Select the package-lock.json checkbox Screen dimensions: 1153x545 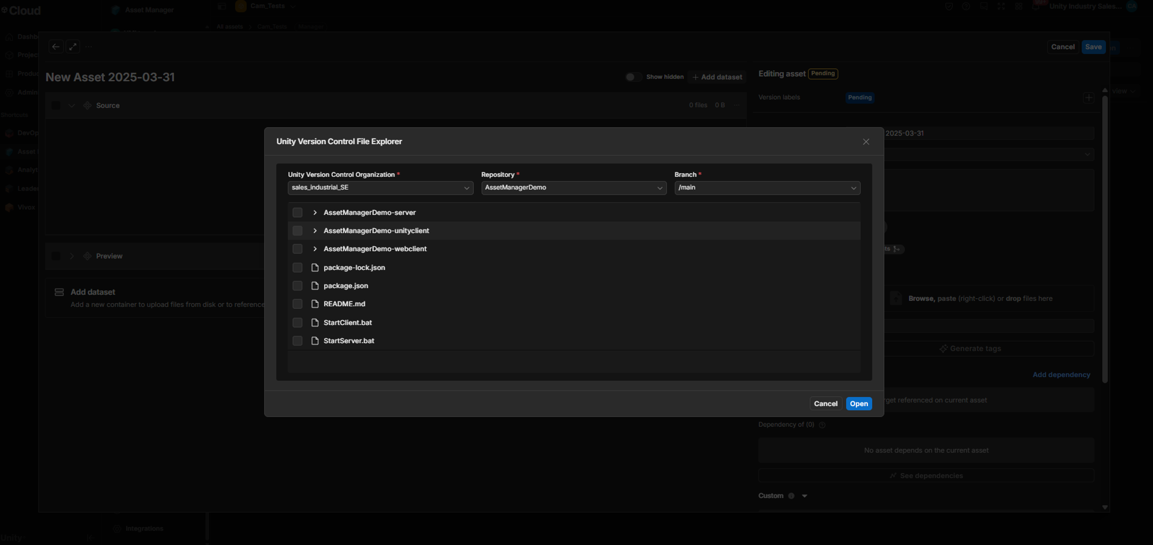[297, 267]
